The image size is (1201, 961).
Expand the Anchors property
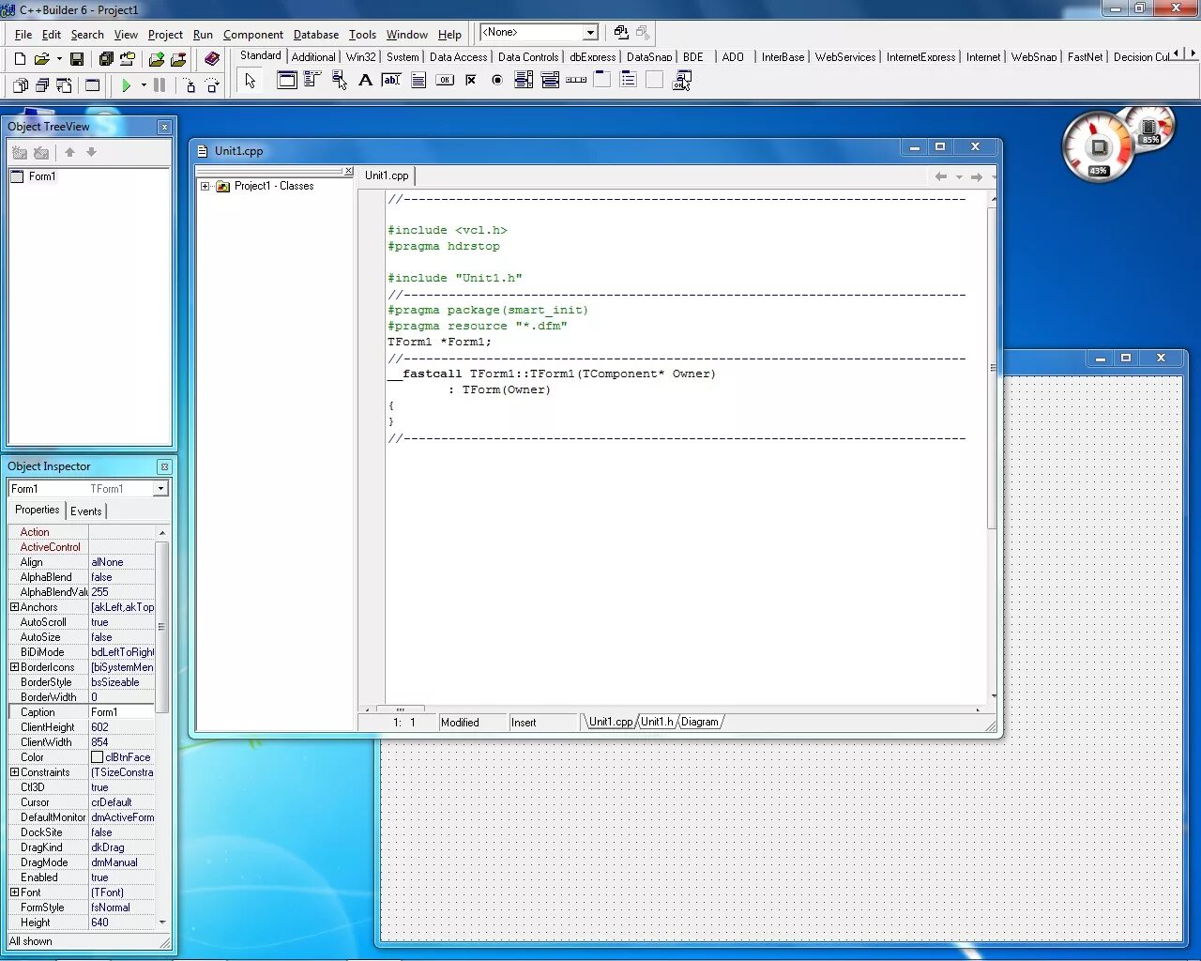click(14, 607)
